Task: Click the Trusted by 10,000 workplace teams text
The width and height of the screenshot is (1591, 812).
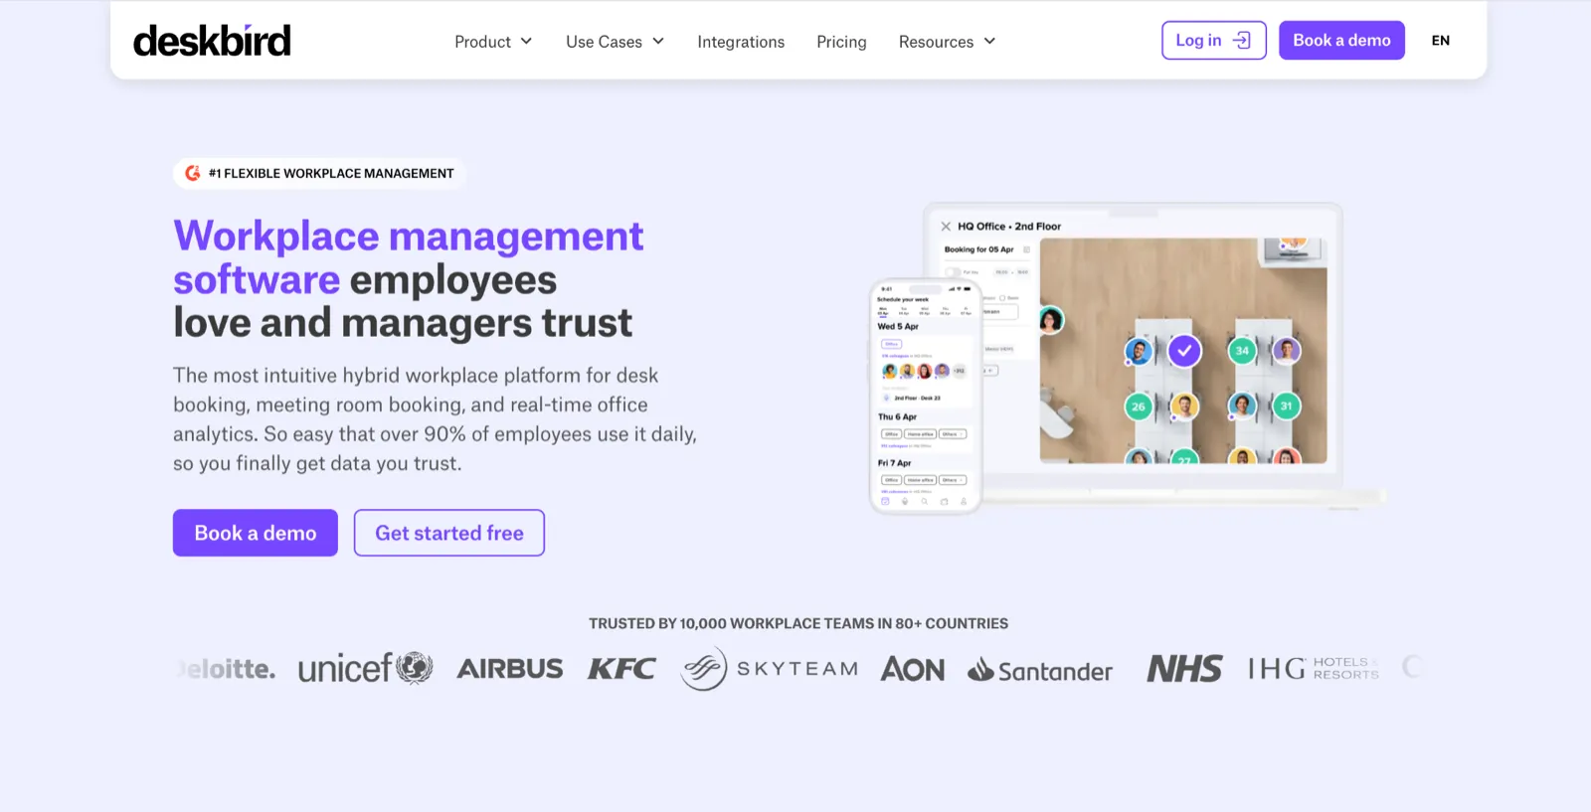Action: tap(798, 624)
